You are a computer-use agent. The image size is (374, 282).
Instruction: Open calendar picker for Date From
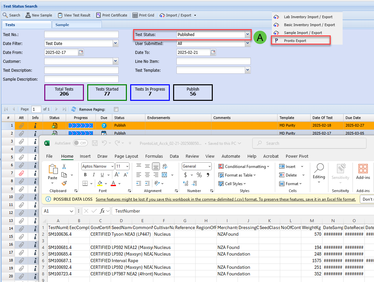click(x=81, y=52)
